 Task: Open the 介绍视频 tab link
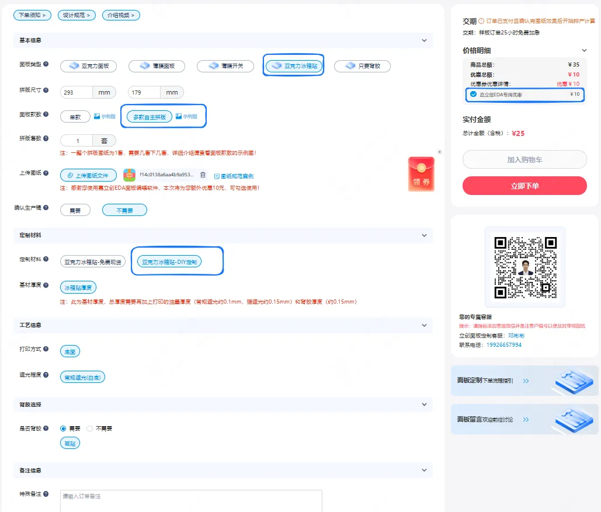click(x=121, y=15)
